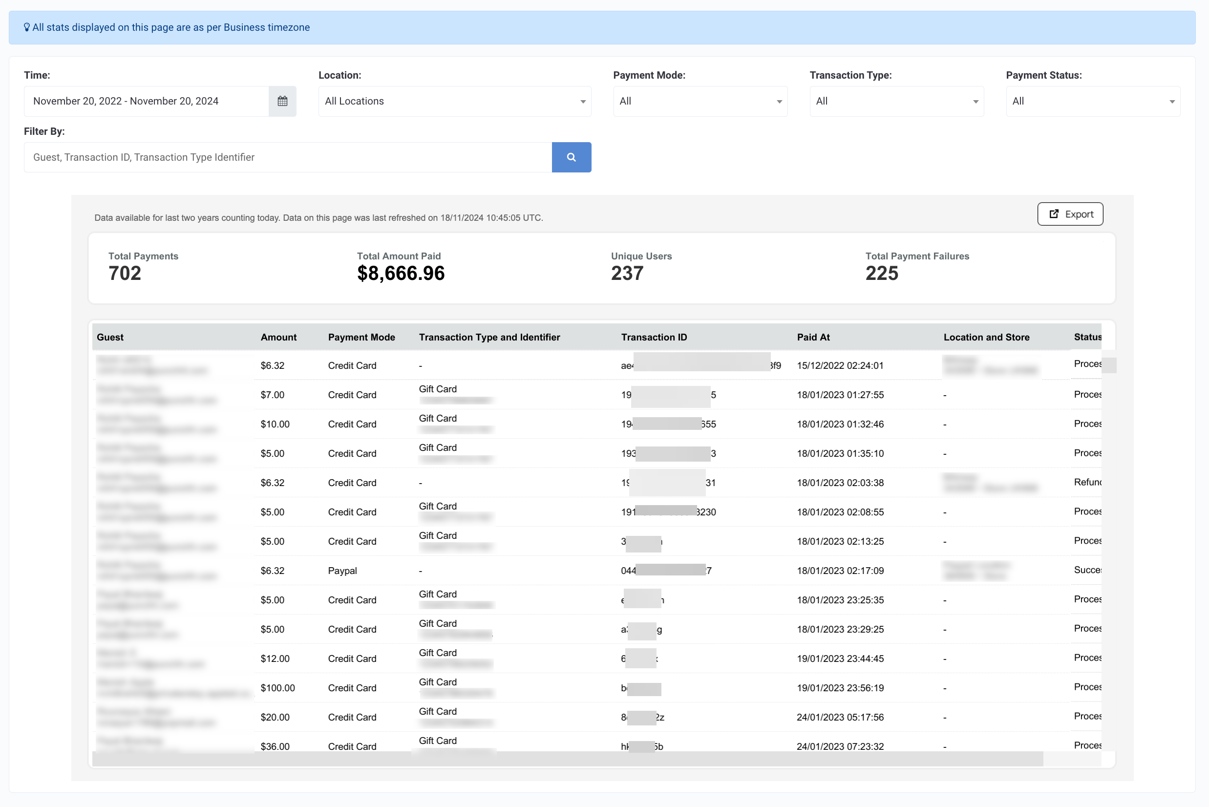Click the Export button
The width and height of the screenshot is (1209, 807).
[x=1070, y=214]
